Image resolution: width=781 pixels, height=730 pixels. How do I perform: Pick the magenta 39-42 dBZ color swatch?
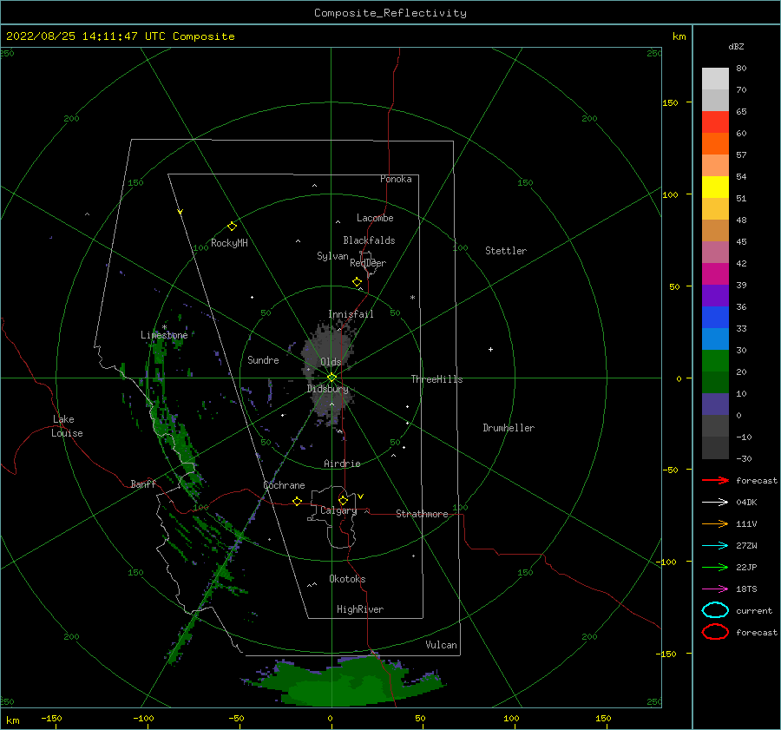715,274
